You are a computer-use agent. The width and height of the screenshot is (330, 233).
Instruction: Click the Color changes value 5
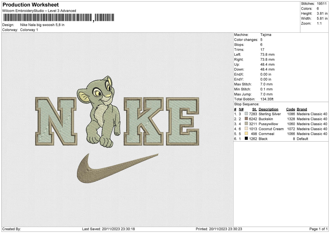(x=261, y=40)
